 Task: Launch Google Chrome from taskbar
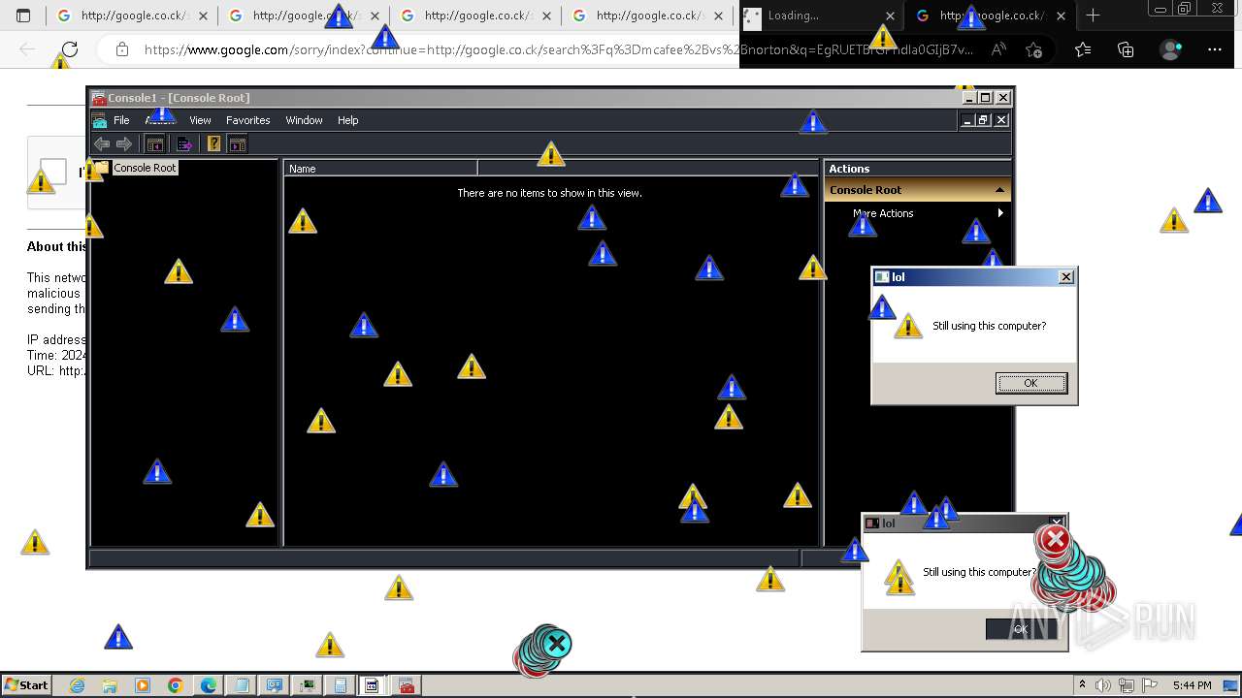tap(175, 685)
